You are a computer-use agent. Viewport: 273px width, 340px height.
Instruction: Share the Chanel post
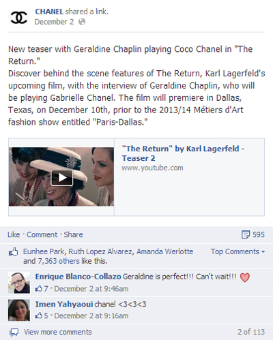pyautogui.click(x=73, y=234)
